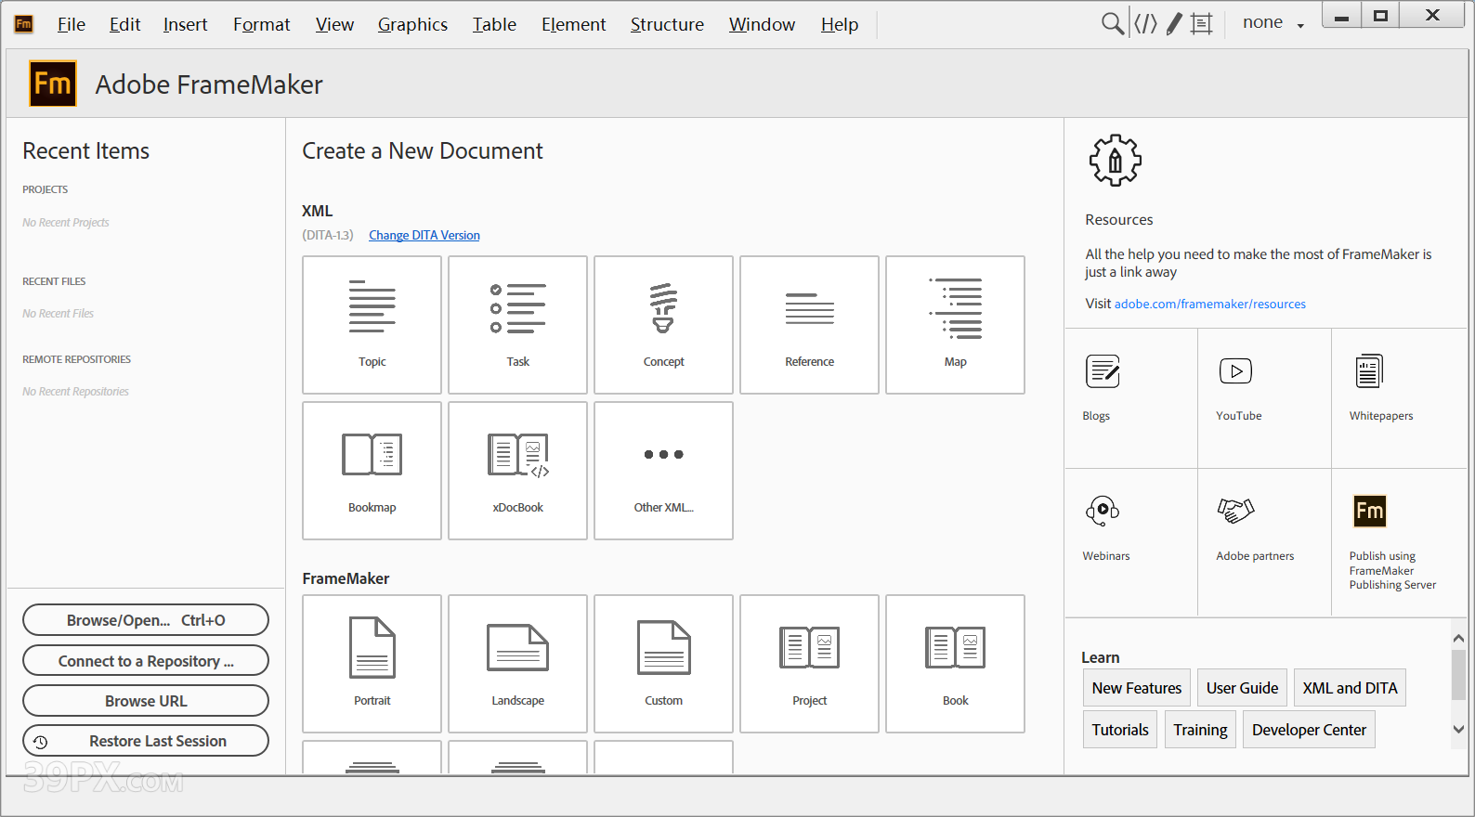Click the Browse URL button
Image resolution: width=1475 pixels, height=817 pixels.
146,701
